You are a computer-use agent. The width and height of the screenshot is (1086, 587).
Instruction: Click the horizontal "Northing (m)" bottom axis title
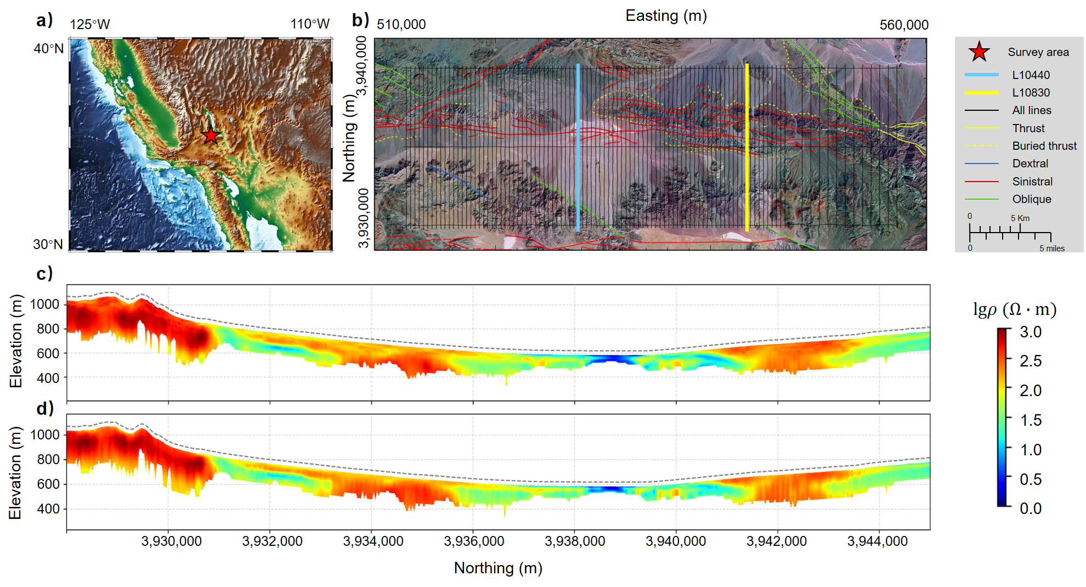pyautogui.click(x=498, y=568)
